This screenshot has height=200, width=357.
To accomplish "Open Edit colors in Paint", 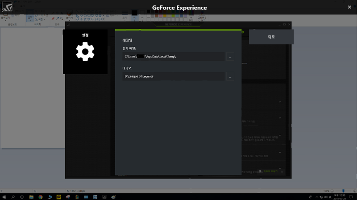I will (x=191, y=16).
